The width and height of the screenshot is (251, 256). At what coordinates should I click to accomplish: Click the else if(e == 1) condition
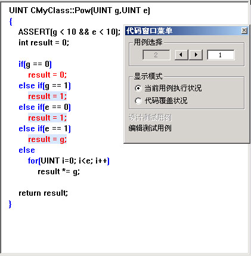tap(45, 129)
